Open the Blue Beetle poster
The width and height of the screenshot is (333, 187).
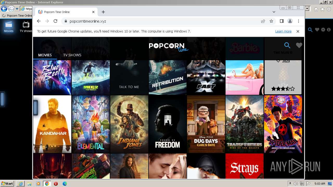click(52, 77)
